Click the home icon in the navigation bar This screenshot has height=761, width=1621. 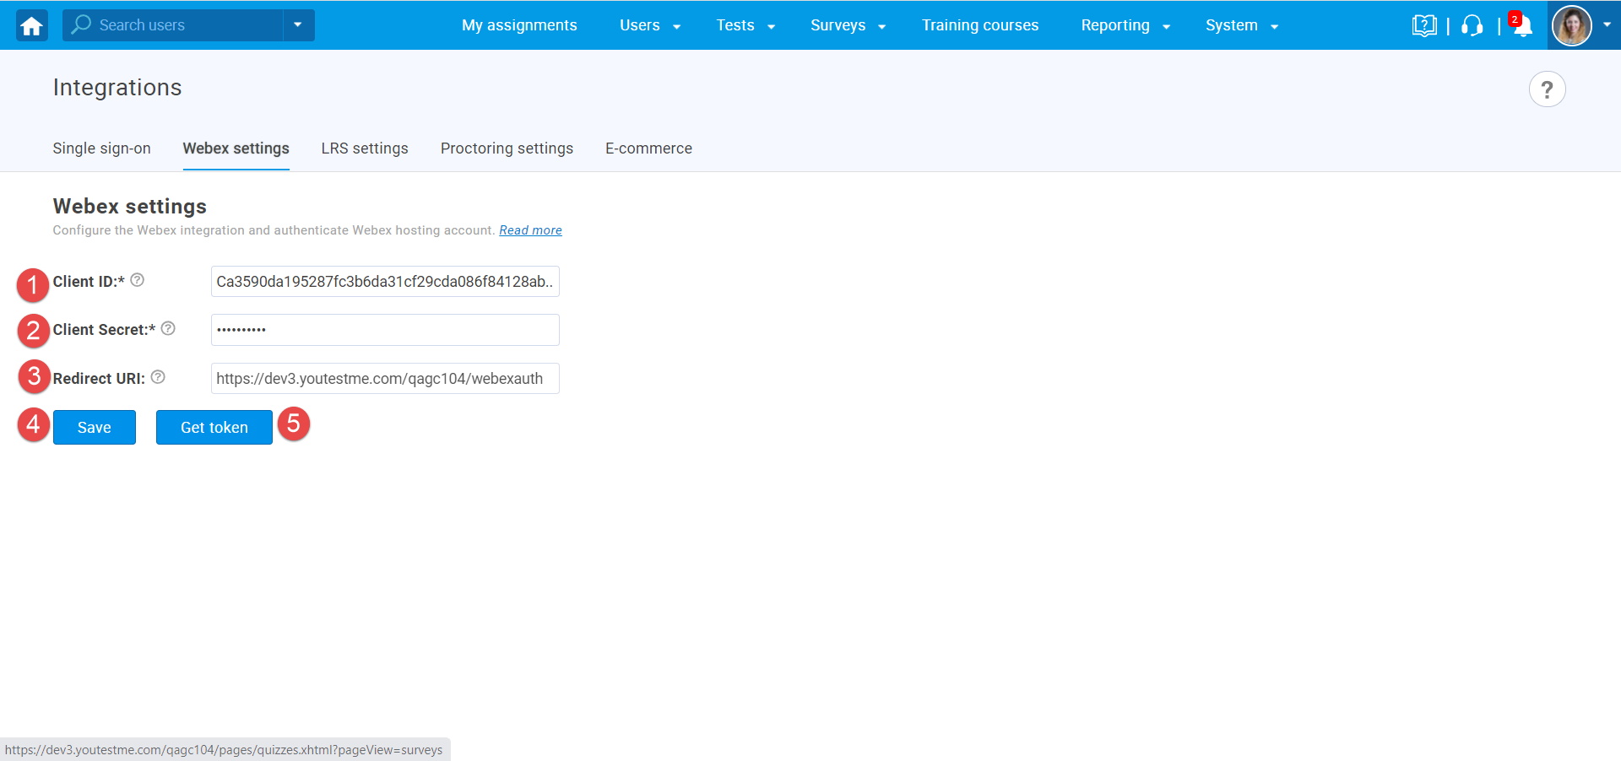coord(30,25)
